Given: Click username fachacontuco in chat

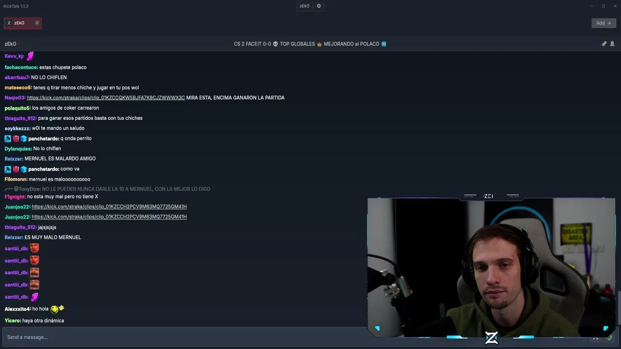Looking at the screenshot, I should pos(21,67).
